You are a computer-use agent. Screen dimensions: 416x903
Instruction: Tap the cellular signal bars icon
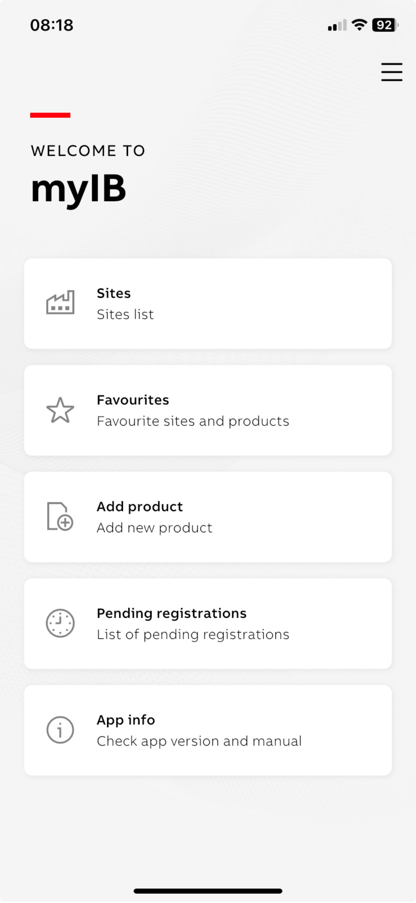point(337,25)
